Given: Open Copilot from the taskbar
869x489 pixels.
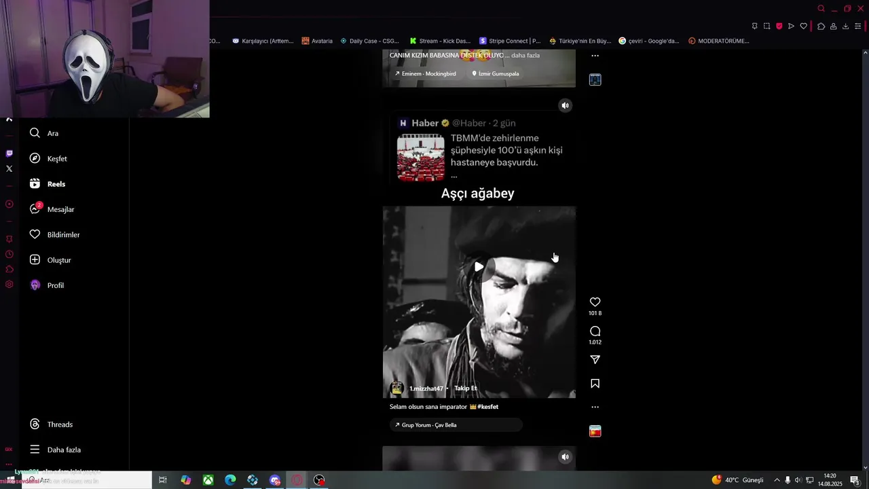Looking at the screenshot, I should click(185, 480).
